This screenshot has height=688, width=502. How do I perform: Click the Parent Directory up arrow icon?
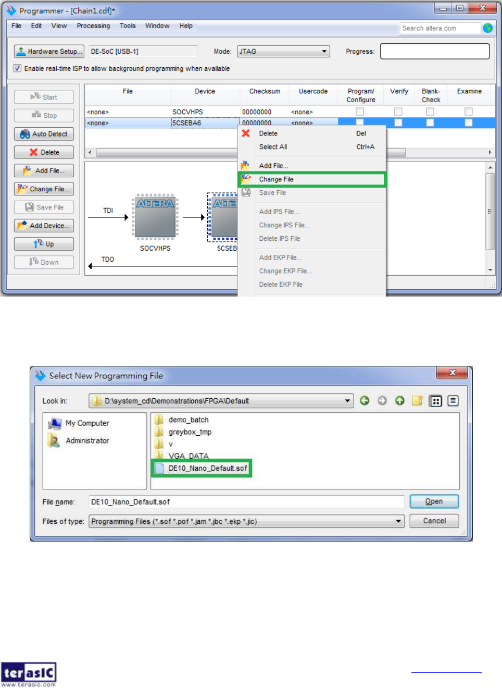pyautogui.click(x=399, y=400)
